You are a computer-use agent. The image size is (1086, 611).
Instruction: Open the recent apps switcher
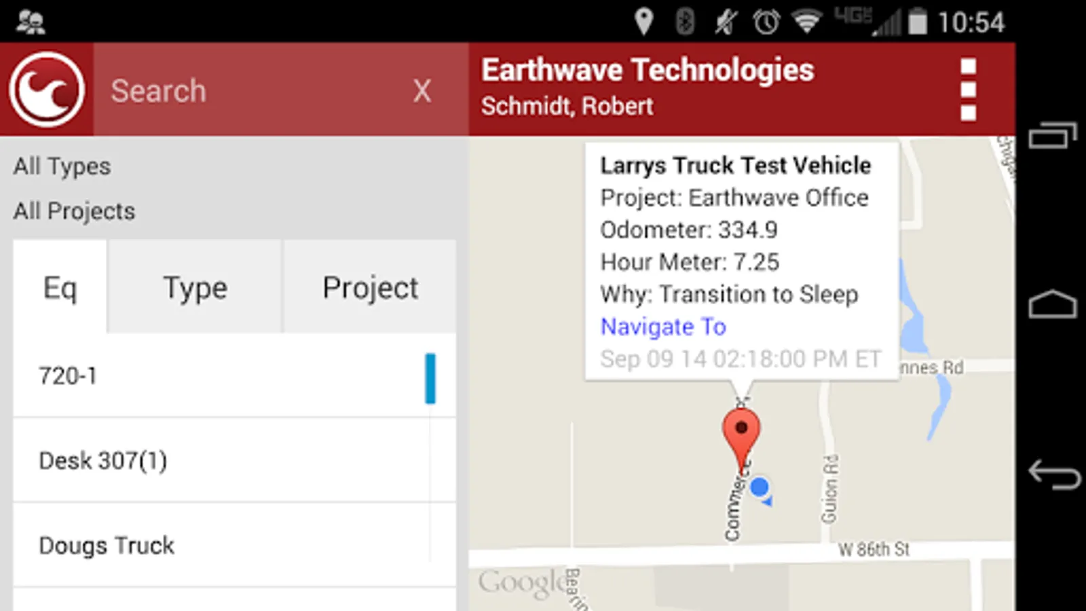point(1053,135)
